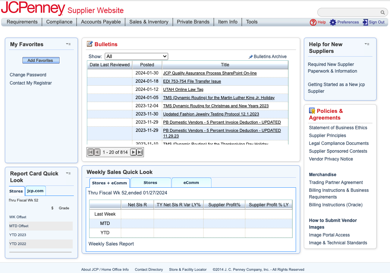
Task: Switch to the eComm sales tab
Action: click(191, 183)
